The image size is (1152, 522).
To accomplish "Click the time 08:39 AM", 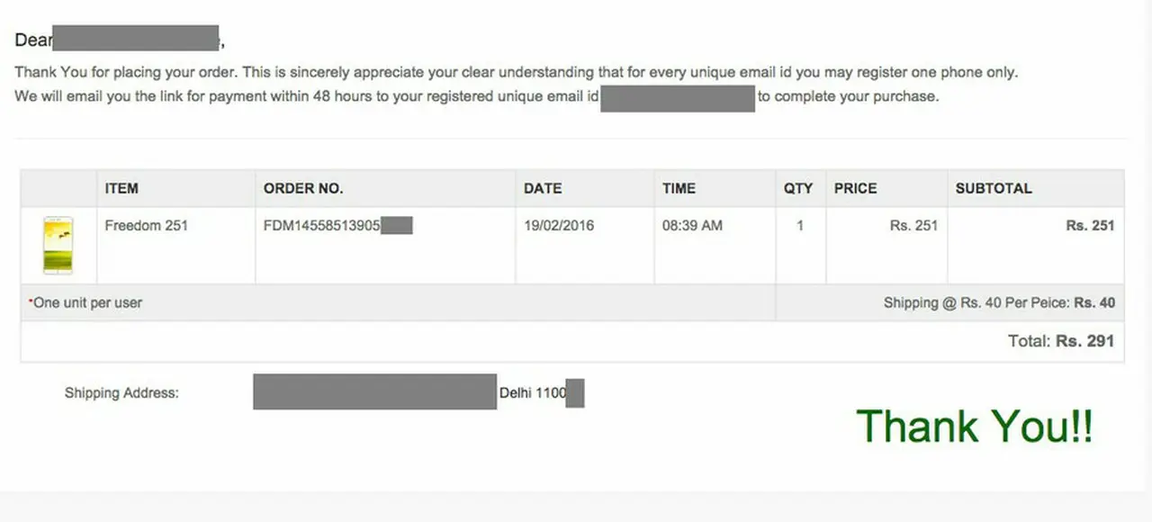I will point(692,226).
